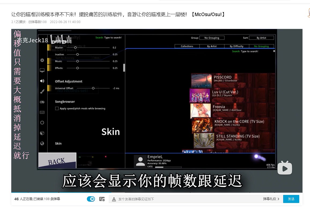
Task: Open the circle Gameplay settings category
Action: point(42,123)
